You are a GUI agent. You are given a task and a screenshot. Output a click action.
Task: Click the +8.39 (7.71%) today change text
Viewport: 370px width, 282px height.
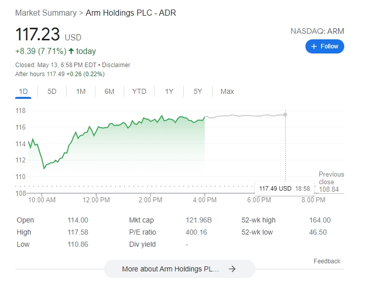click(56, 51)
